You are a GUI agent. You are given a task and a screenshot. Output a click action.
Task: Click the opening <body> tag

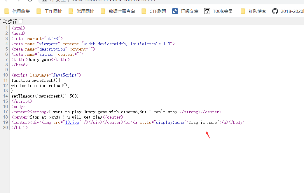pyautogui.click(x=18, y=107)
